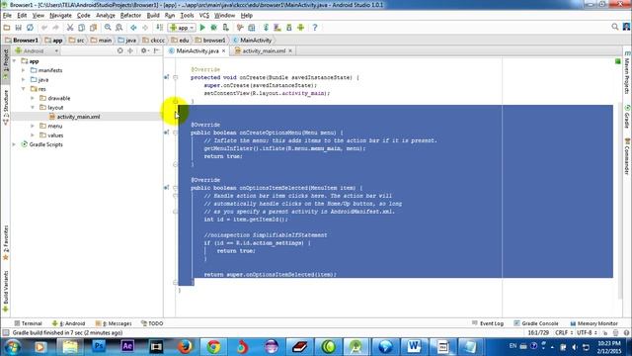632x356 pixels.
Task: Open the TODO tool window
Action: point(152,323)
